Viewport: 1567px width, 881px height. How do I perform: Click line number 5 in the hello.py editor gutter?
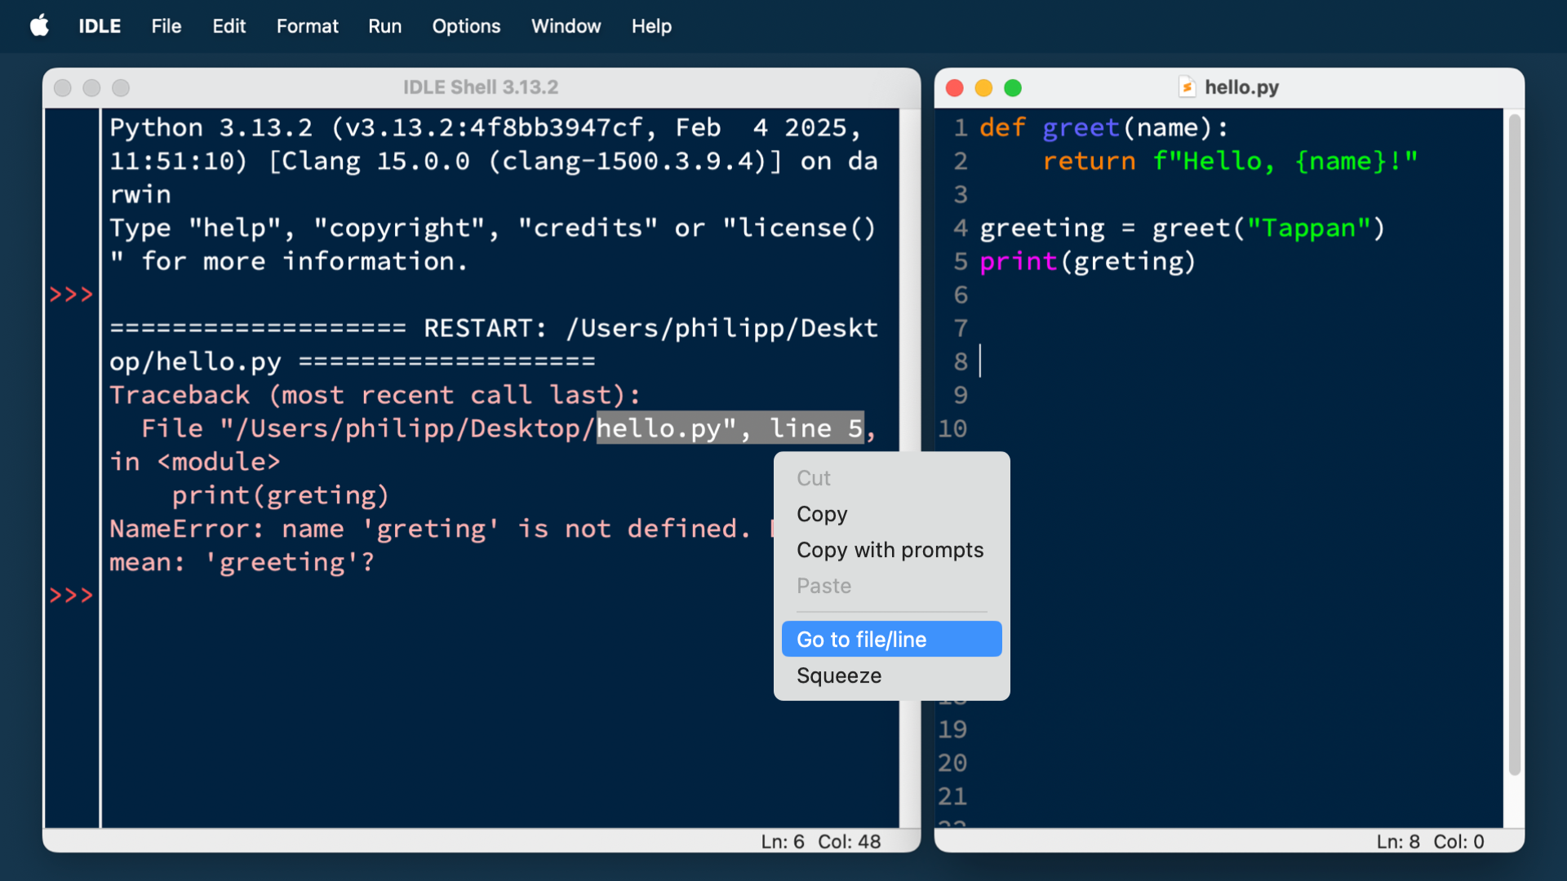tap(960, 261)
